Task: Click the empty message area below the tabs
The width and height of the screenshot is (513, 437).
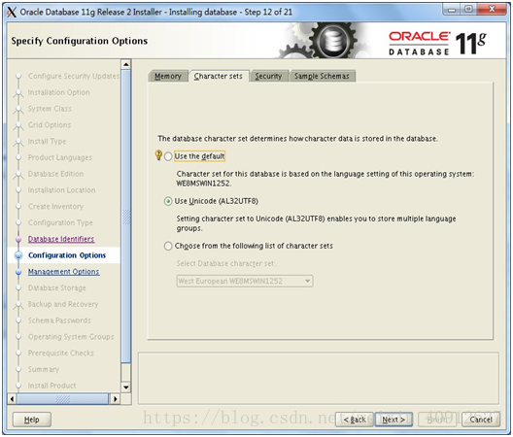Action: pos(319,378)
